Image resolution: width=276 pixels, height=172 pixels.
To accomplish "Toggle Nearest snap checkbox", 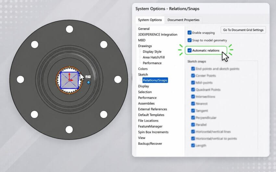I will pos(193,104).
